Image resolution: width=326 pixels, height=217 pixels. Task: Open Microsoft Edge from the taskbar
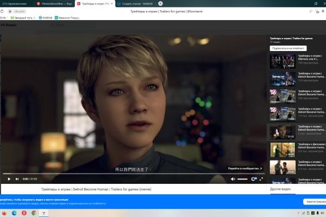(14, 213)
